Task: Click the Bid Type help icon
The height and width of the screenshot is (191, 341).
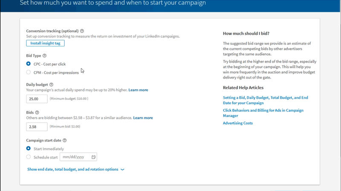Action: tap(44, 56)
